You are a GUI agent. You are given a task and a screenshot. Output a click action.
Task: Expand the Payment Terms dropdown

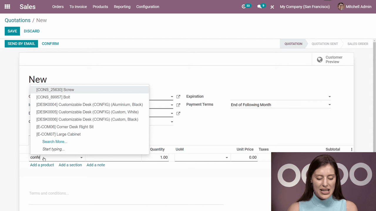click(x=329, y=105)
